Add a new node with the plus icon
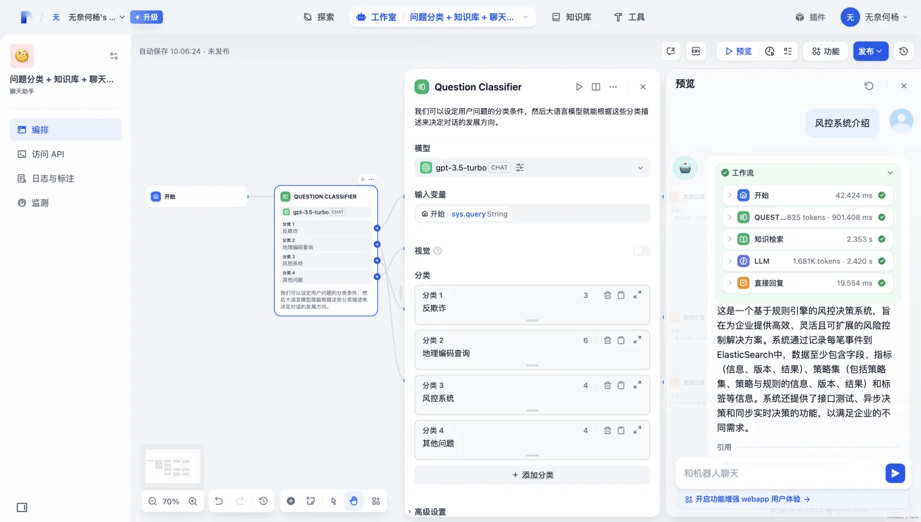 point(290,501)
